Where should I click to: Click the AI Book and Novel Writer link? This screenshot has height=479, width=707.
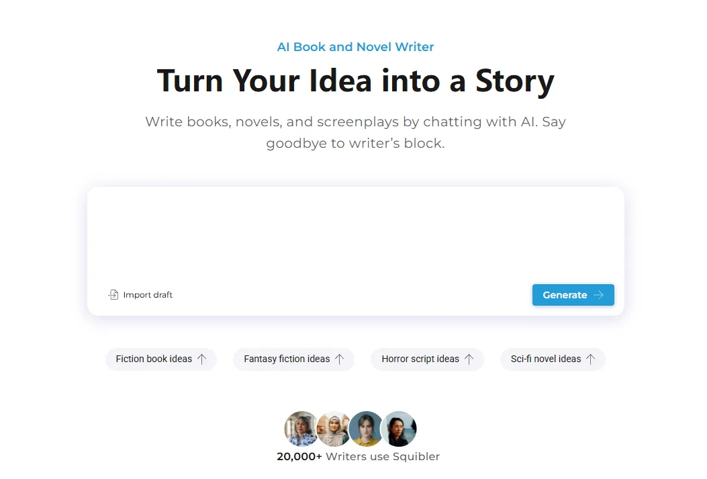[x=355, y=47]
